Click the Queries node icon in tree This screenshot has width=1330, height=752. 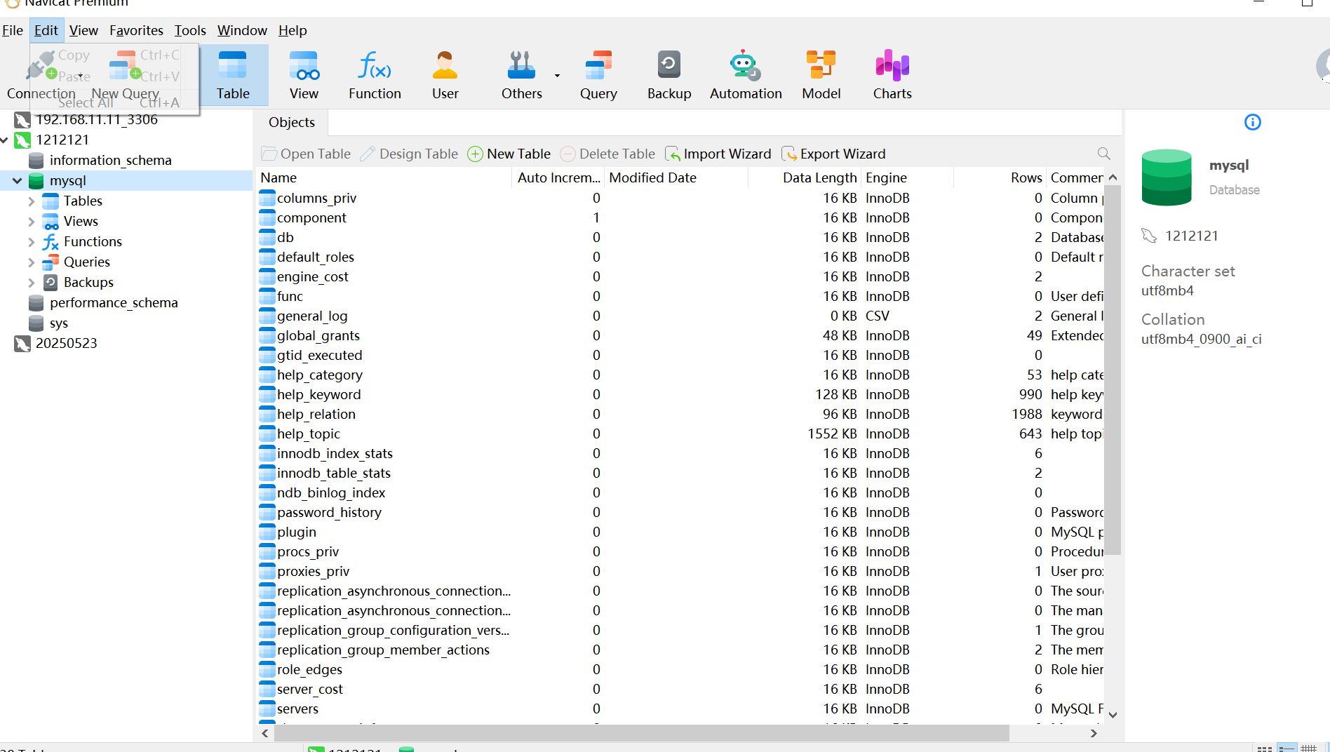click(51, 262)
